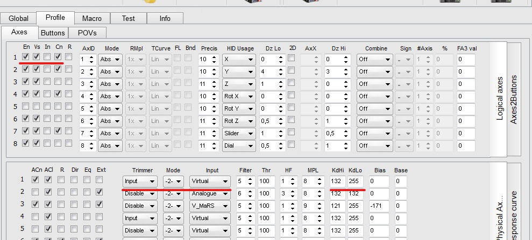Click the Precis spinner for logical axis 3
Viewport: 532px width, 240px height.
click(x=208, y=84)
